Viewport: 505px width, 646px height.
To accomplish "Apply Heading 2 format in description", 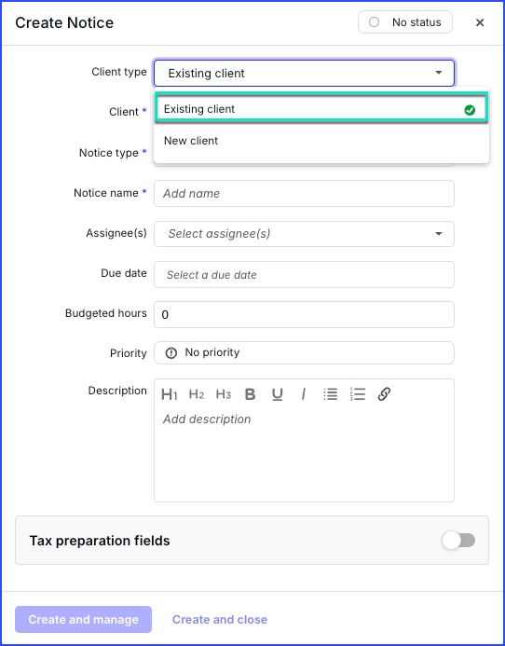I will 197,394.
